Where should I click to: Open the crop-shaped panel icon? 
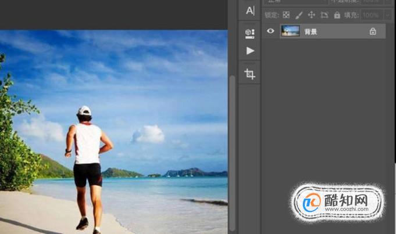(250, 74)
